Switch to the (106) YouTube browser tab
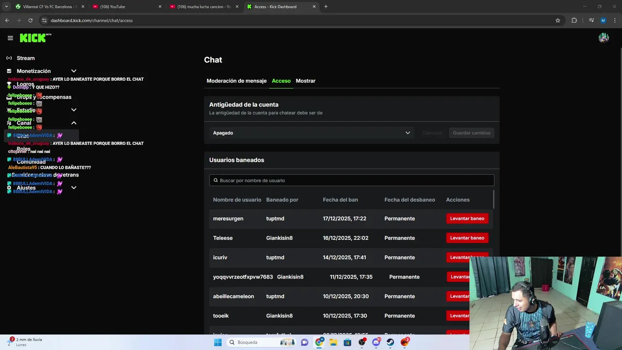Screen dimensions: 622x350 tap(126, 7)
